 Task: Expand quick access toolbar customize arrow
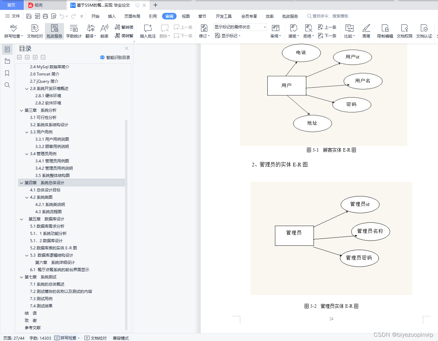coord(82,16)
